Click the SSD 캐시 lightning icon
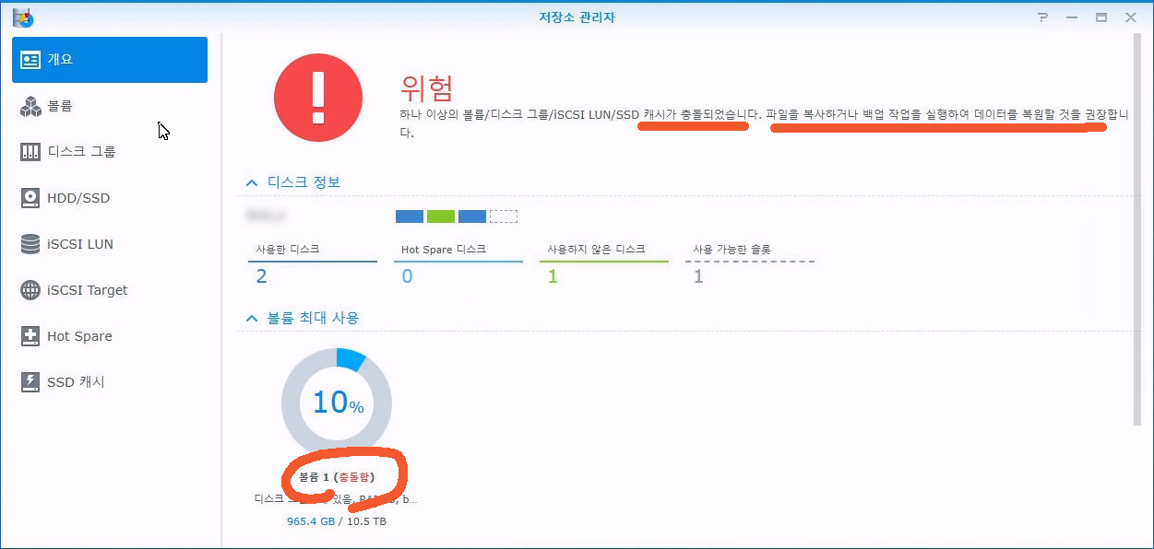Screen dimensions: 1154x549 30,382
